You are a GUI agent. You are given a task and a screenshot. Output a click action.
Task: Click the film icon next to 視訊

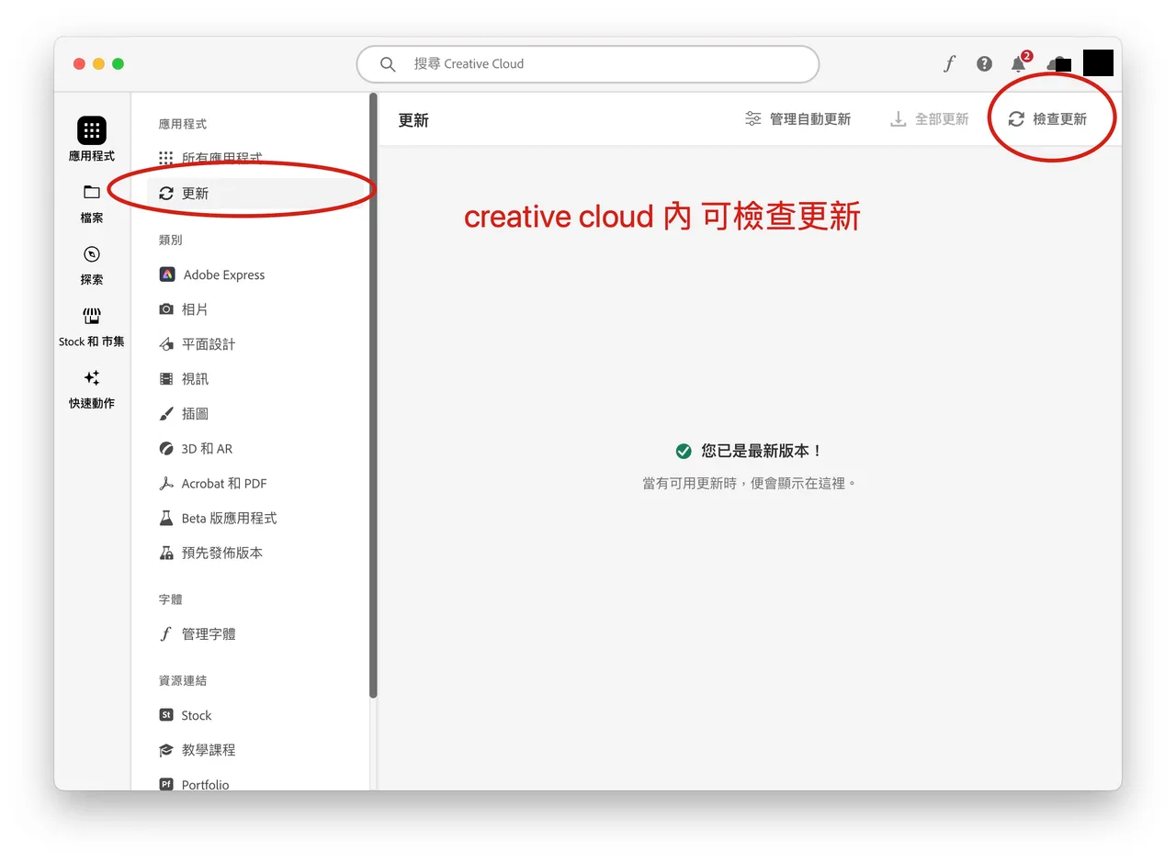[166, 378]
